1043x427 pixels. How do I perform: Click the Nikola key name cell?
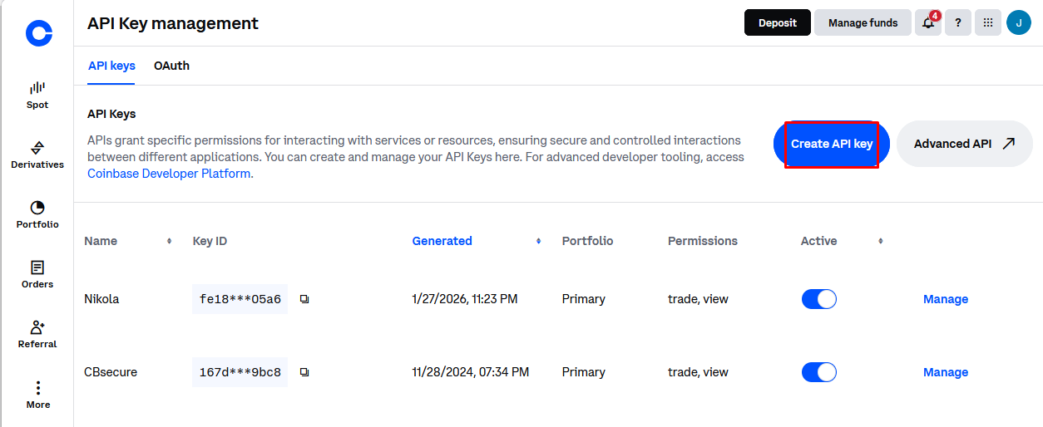[x=101, y=299]
